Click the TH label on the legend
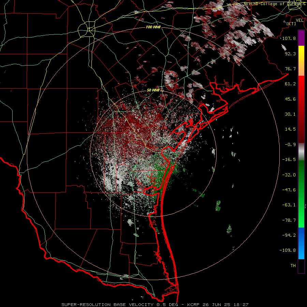Image resolution: width=307 pixels, height=307 pixels. point(293,266)
